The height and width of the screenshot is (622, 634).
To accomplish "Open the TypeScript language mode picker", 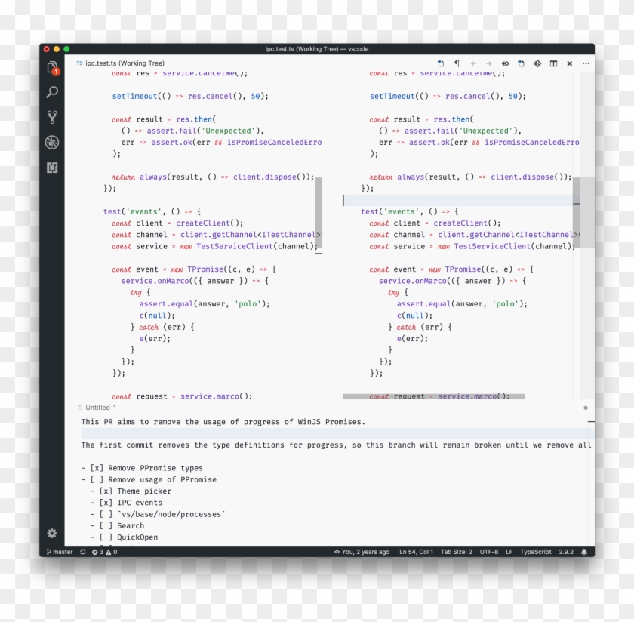I will click(x=535, y=552).
